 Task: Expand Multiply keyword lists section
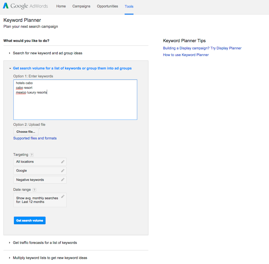click(x=50, y=258)
